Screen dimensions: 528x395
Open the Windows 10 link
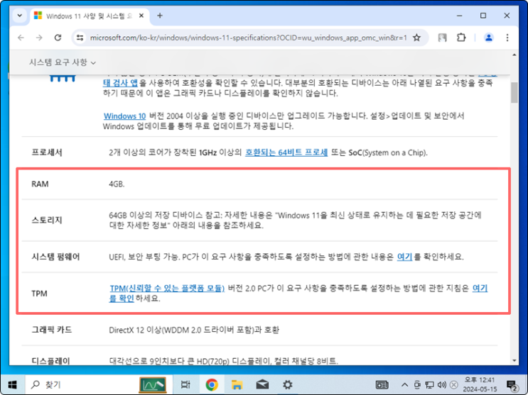coord(124,116)
